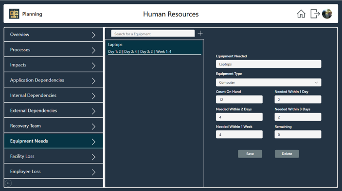342x191 pixels.
Task: Click the chevron beside Equipment Needs
Action: (93, 142)
